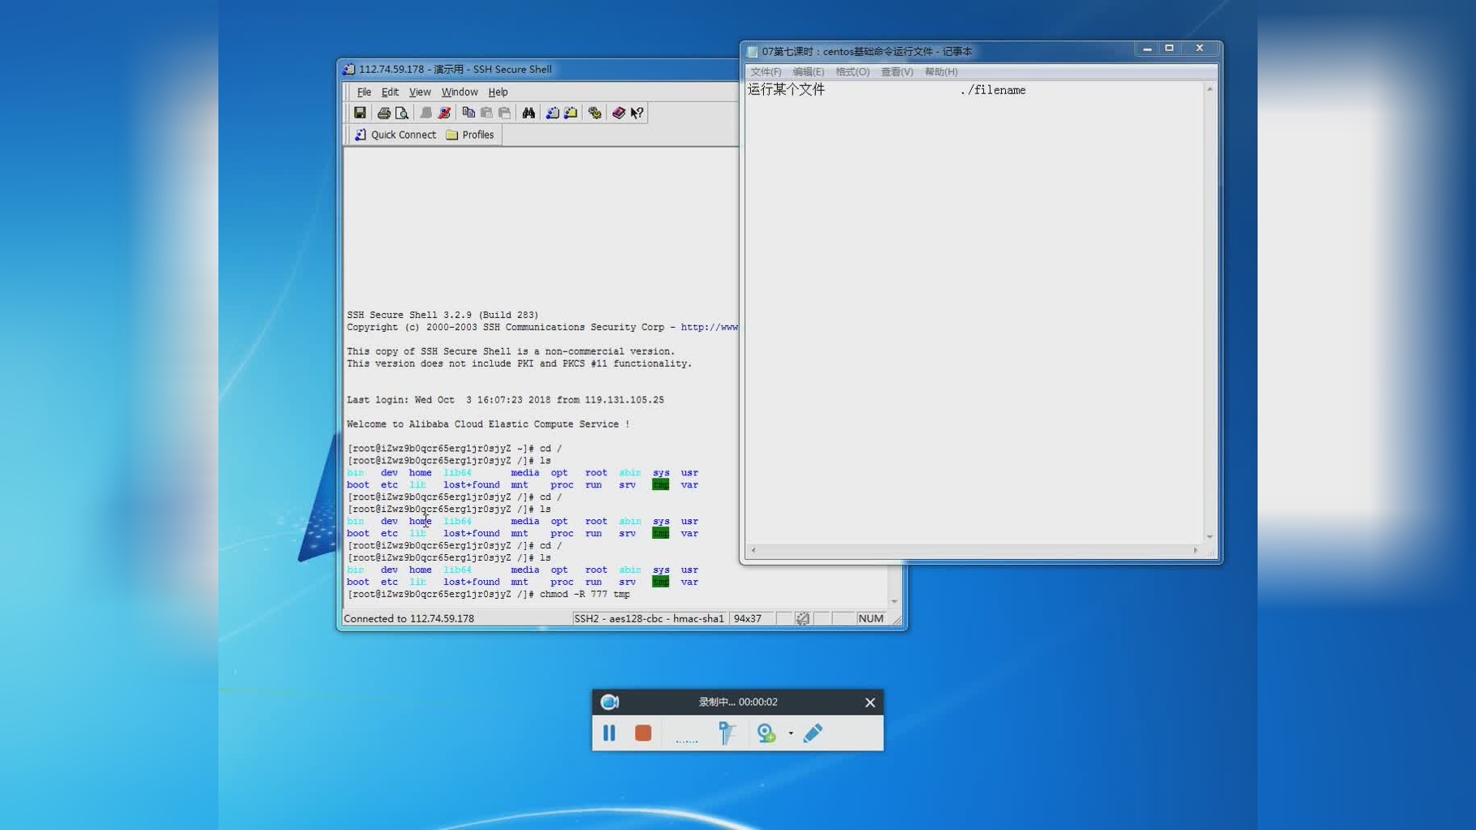This screenshot has width=1476, height=830.
Task: Click the Notepad title bar icon
Action: 752,51
